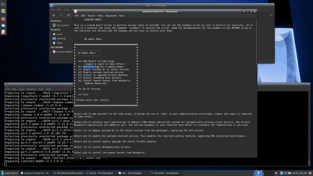Launch the terminal from the left dock
This screenshot has width=313, height=176.
[x=3, y=4]
